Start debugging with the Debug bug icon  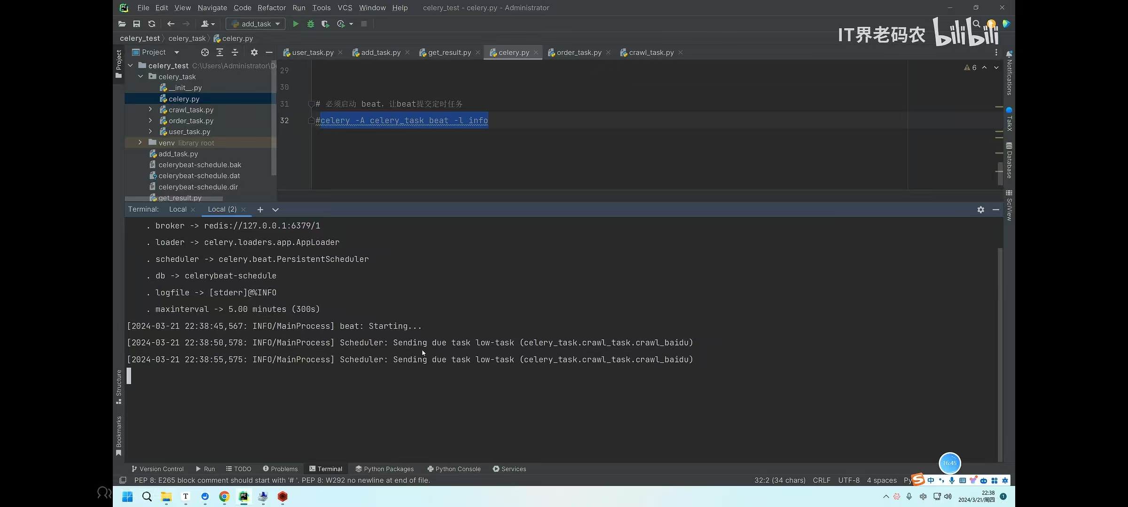click(x=310, y=24)
